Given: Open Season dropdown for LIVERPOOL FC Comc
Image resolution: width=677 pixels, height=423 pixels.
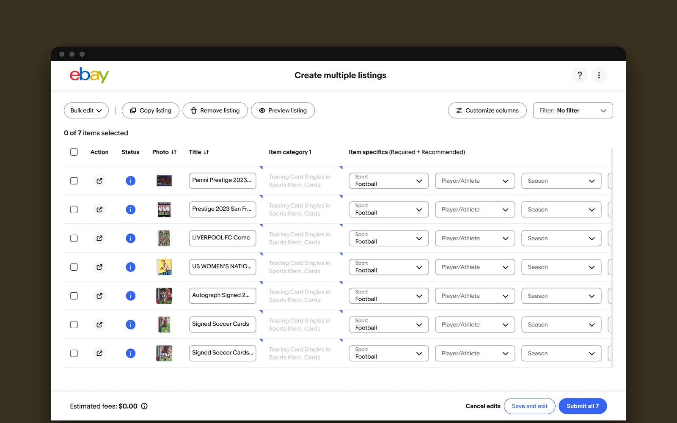Looking at the screenshot, I should (x=561, y=238).
